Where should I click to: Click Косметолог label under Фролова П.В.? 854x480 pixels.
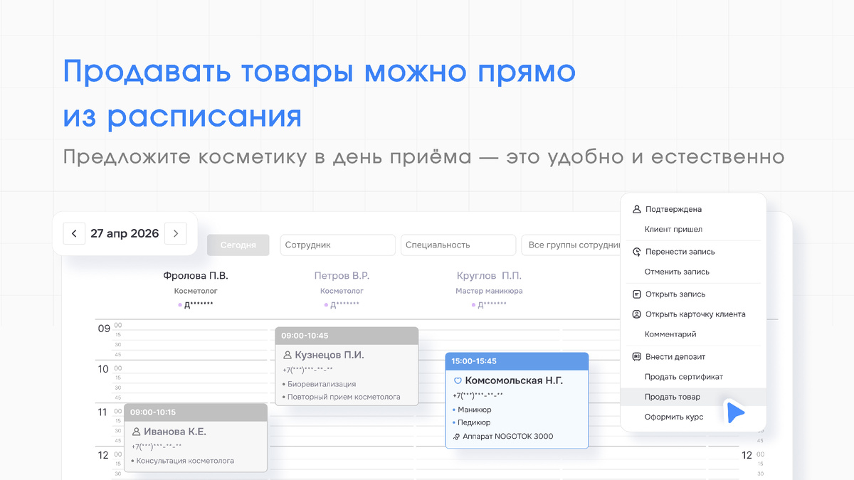[196, 291]
